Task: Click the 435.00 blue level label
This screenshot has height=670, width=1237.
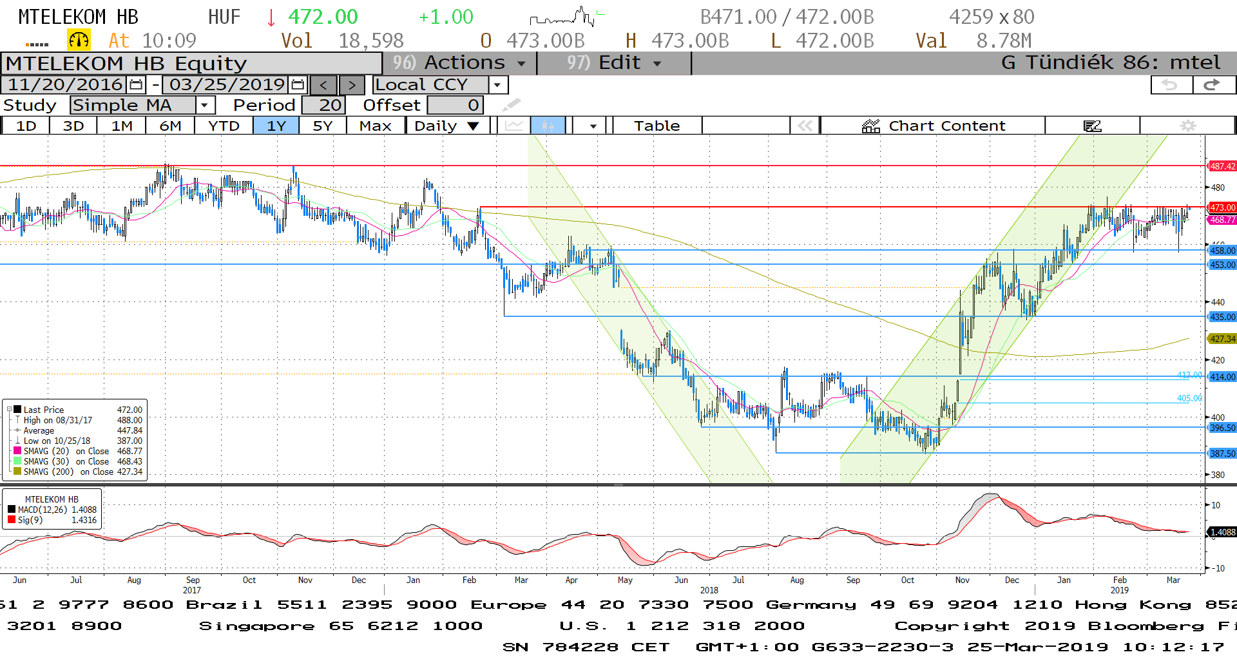Action: 1222,317
